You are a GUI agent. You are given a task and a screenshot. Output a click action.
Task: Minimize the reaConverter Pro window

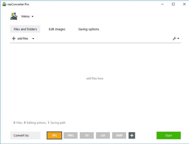[x=162, y=4]
